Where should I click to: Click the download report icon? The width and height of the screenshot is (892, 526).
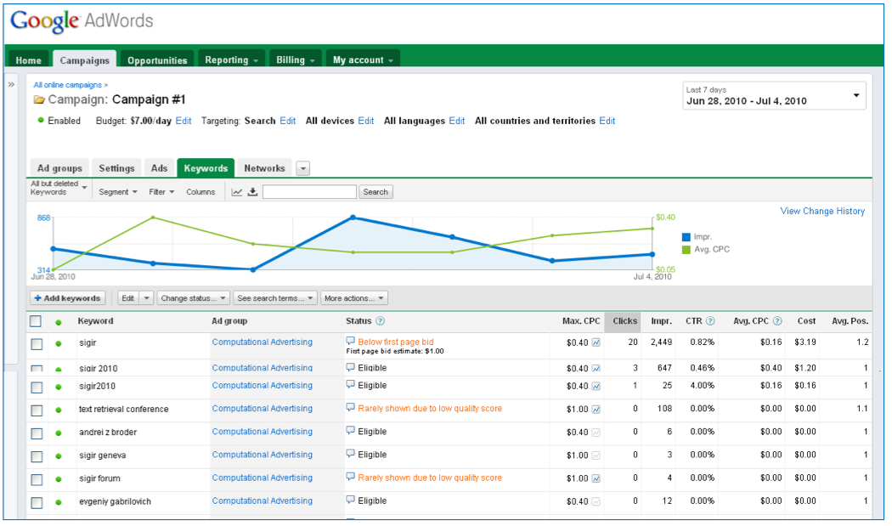click(252, 192)
